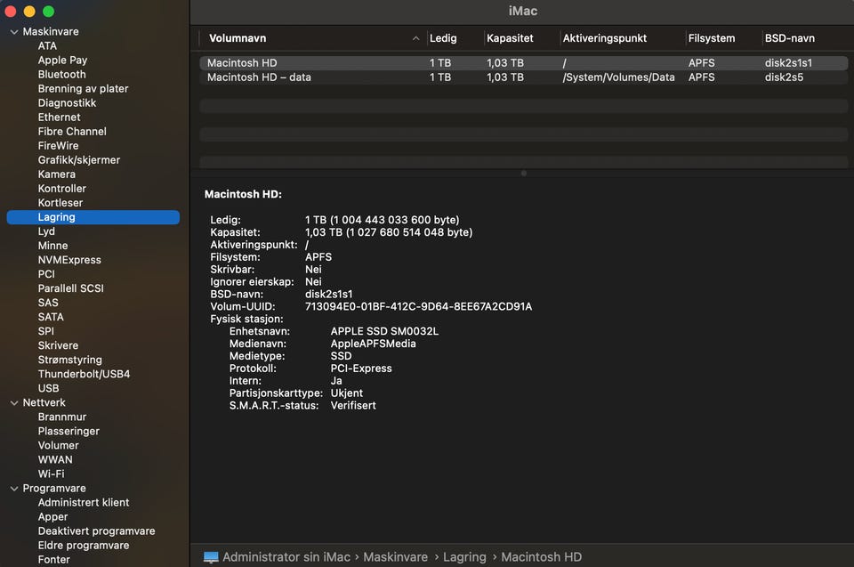Select Macintosh HD – data row
854x567 pixels.
point(523,77)
